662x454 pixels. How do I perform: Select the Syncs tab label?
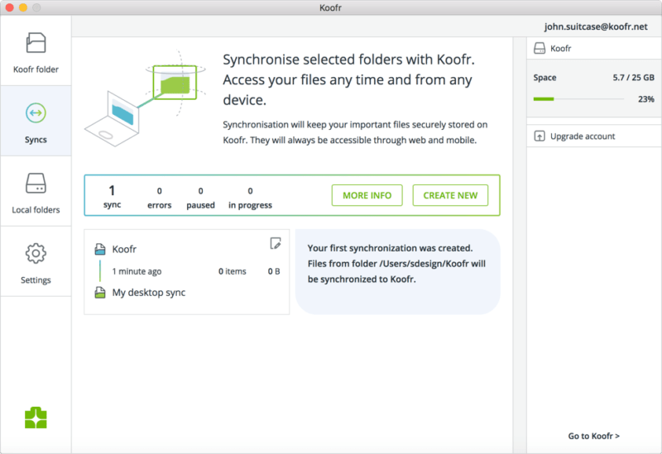pyautogui.click(x=36, y=140)
